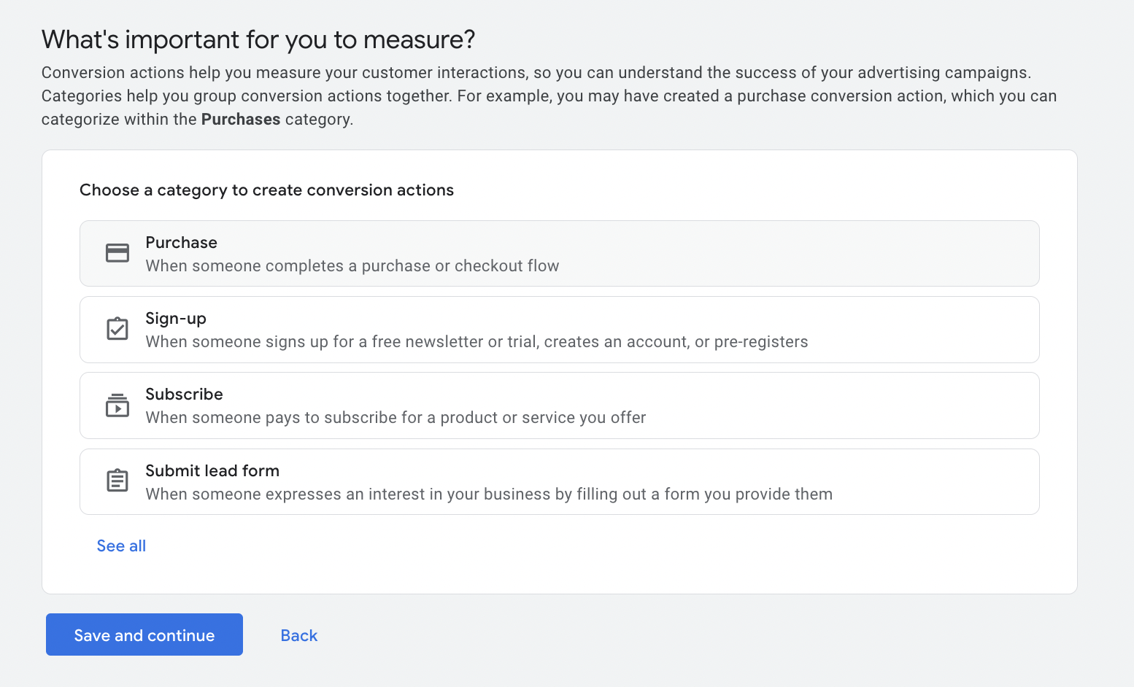Choose the Sign-up category title

[x=175, y=319]
